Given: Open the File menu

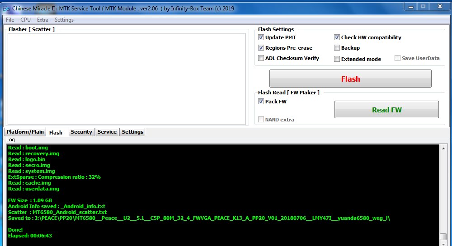Looking at the screenshot, I should tap(10, 20).
